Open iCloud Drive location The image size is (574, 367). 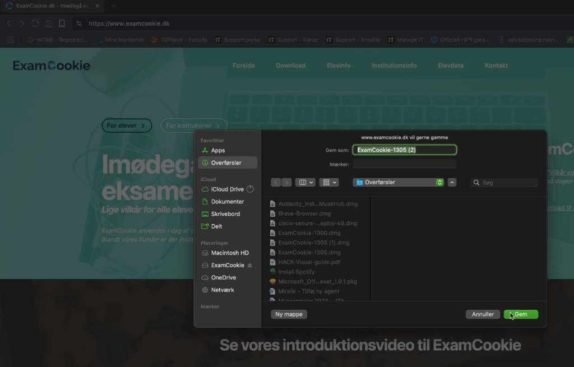[x=227, y=189]
